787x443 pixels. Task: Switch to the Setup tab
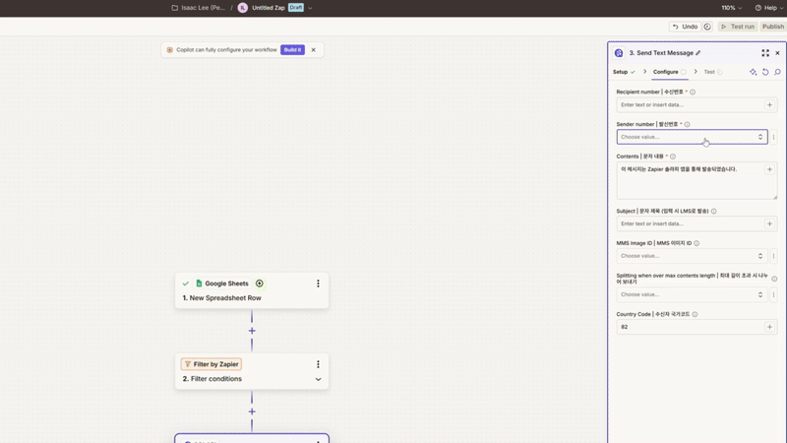pyautogui.click(x=621, y=72)
